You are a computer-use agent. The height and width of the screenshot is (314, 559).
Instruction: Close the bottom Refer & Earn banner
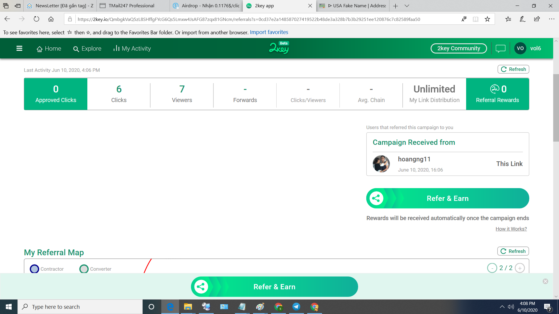click(545, 281)
